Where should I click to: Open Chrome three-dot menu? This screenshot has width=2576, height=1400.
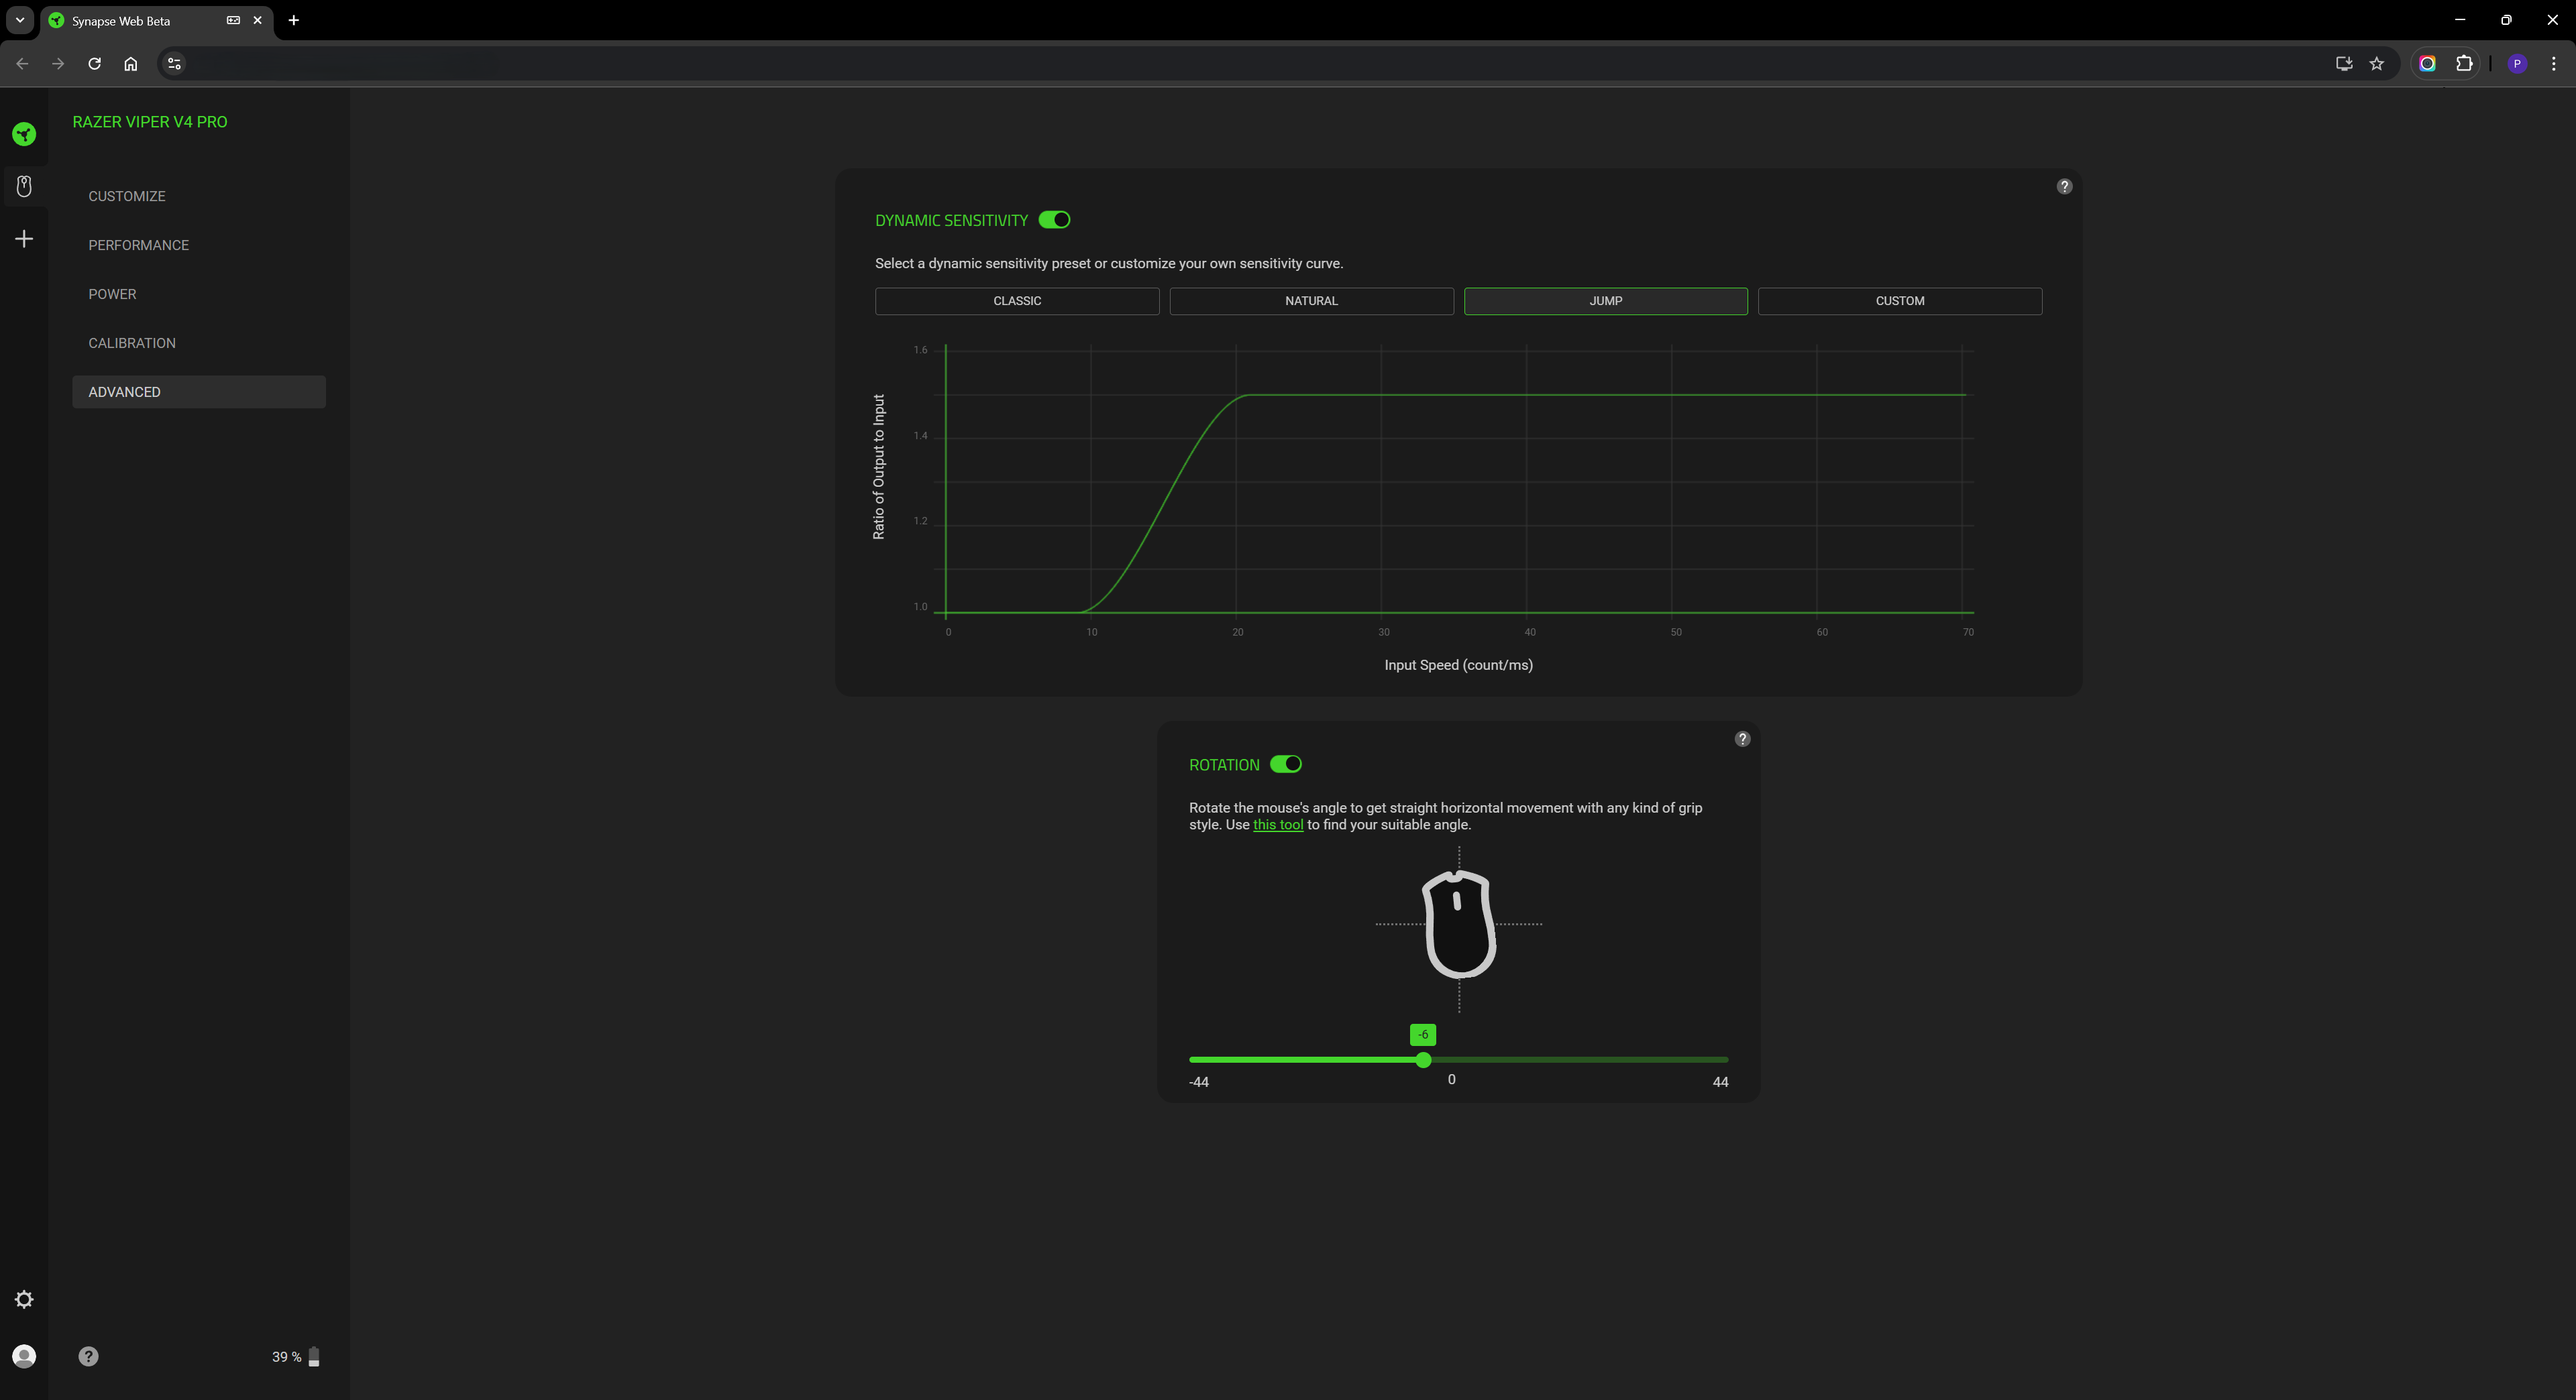pyautogui.click(x=2553, y=64)
